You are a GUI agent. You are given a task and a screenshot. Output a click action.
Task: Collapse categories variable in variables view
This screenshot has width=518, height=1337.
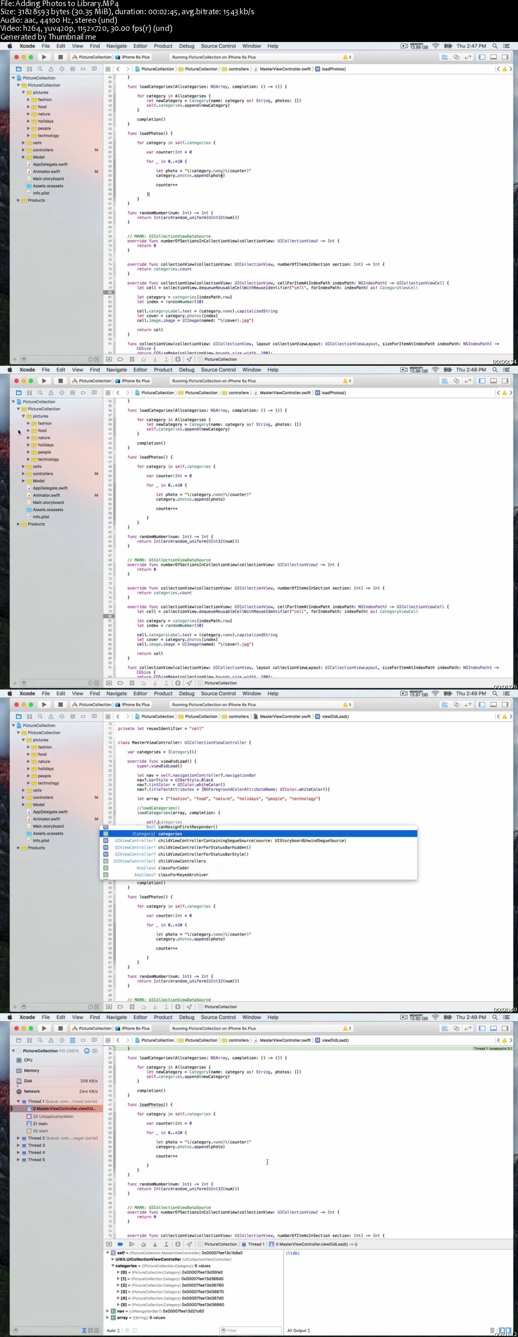pyautogui.click(x=113, y=1265)
